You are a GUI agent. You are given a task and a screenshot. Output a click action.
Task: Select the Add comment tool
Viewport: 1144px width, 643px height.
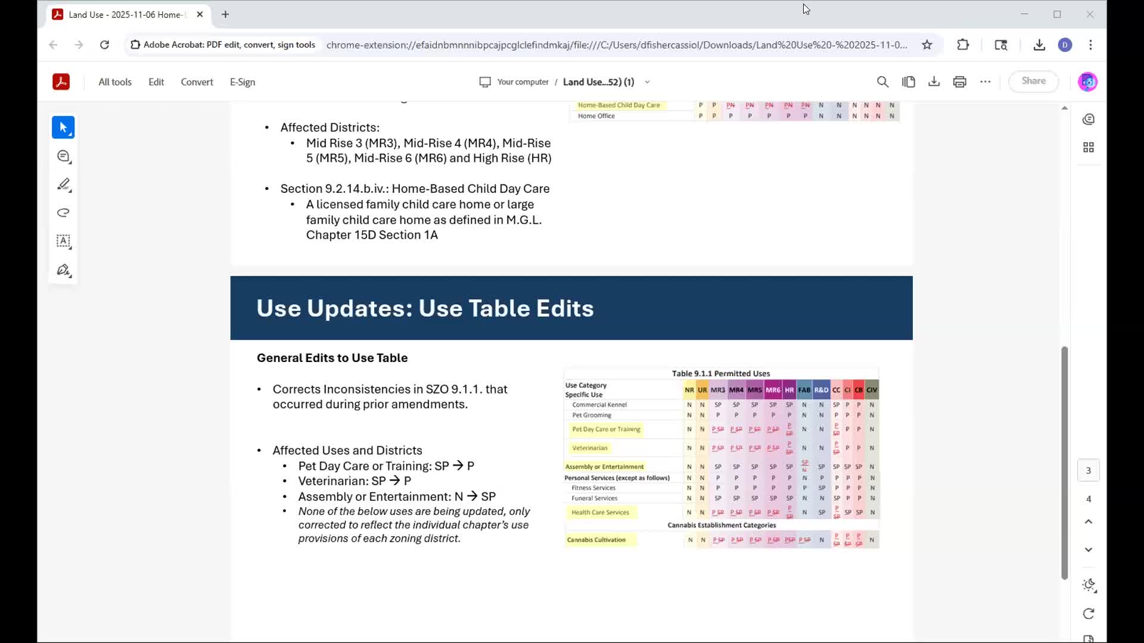(x=63, y=157)
